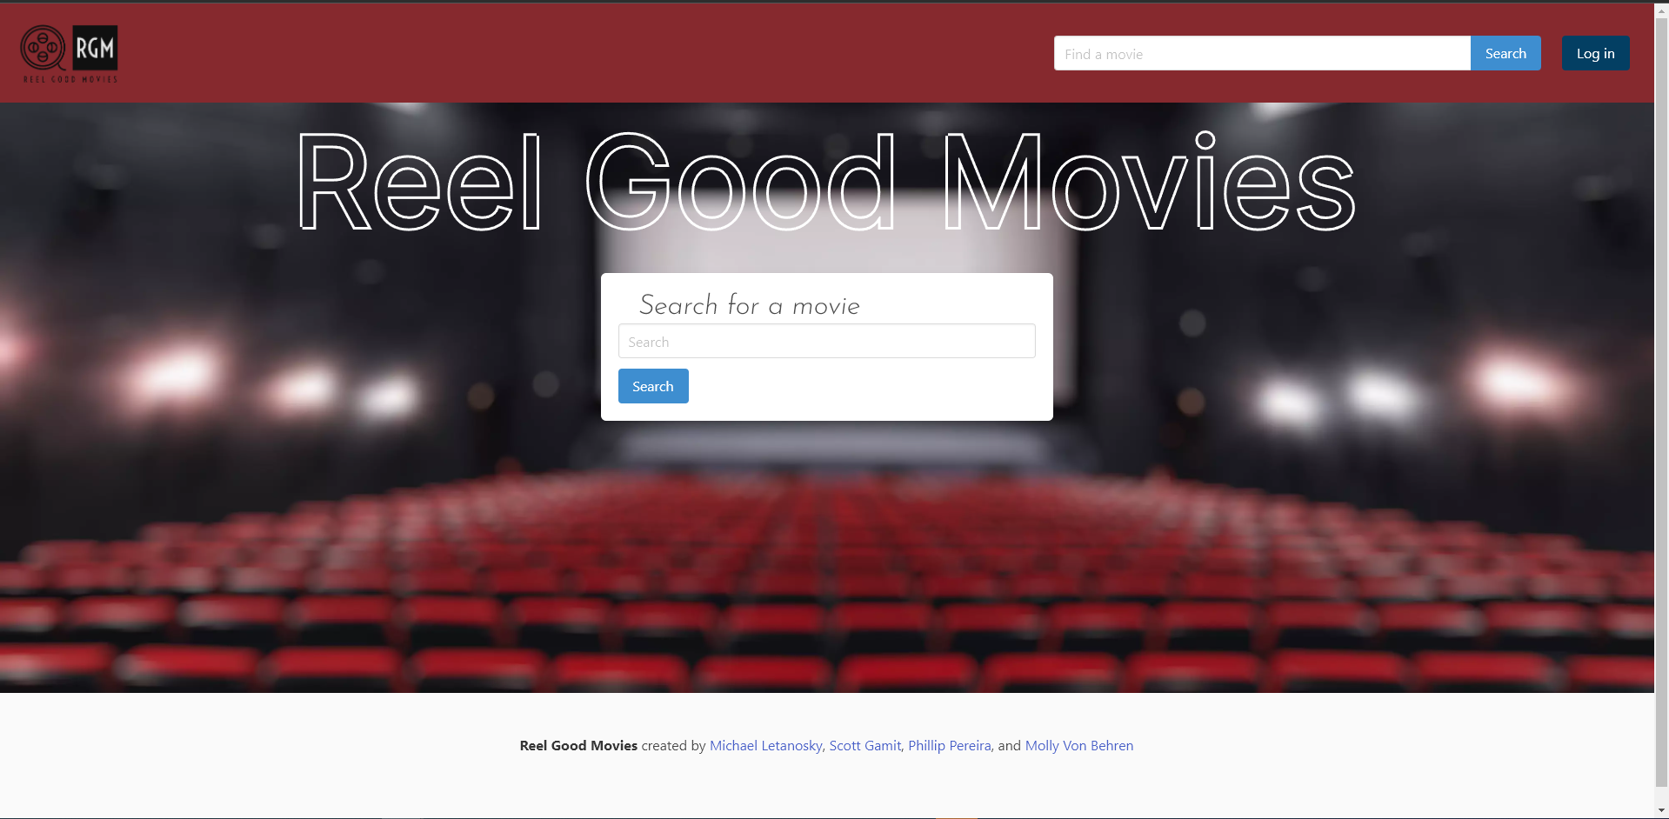Image resolution: width=1669 pixels, height=819 pixels.
Task: Click the RGM Reel Good Movies logo
Action: pyautogui.click(x=70, y=54)
